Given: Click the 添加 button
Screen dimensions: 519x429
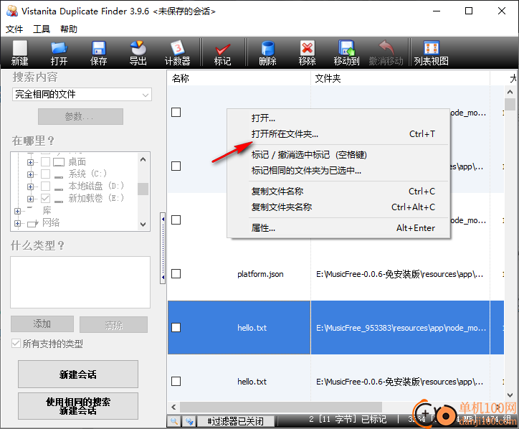Looking at the screenshot, I should (x=42, y=324).
